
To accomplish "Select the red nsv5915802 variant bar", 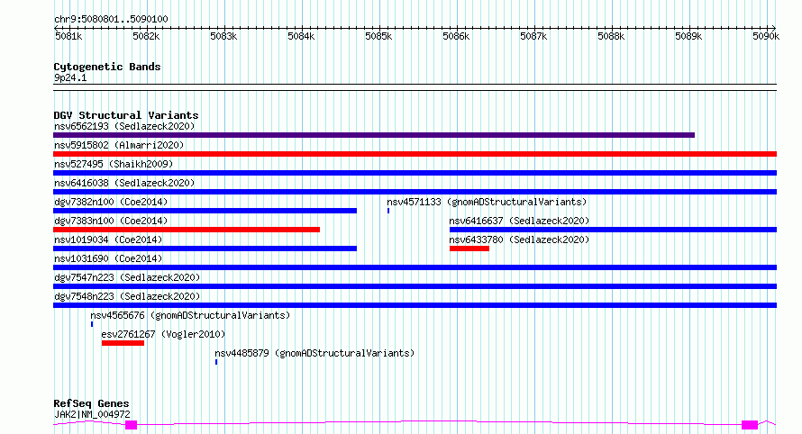I will (x=415, y=154).
